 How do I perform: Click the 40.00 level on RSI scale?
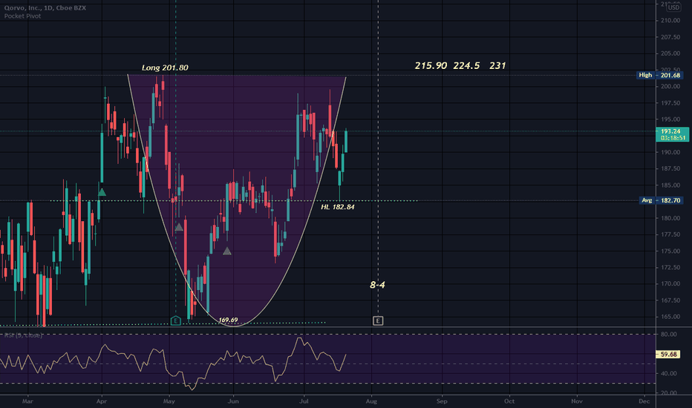pos(668,374)
